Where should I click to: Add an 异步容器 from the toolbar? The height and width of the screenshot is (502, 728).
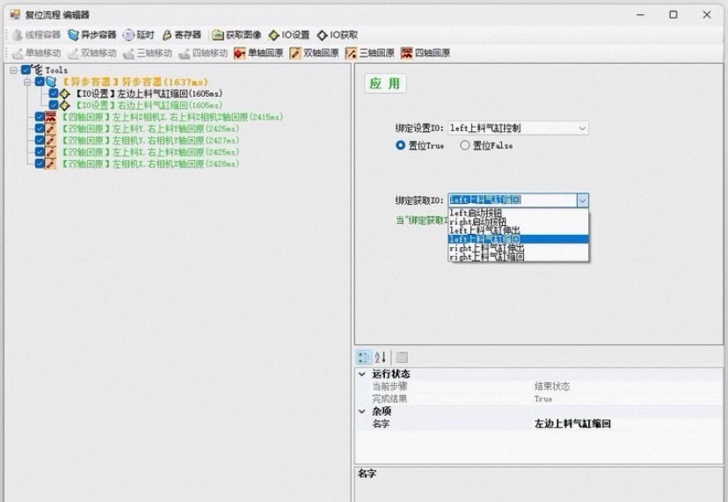92,35
